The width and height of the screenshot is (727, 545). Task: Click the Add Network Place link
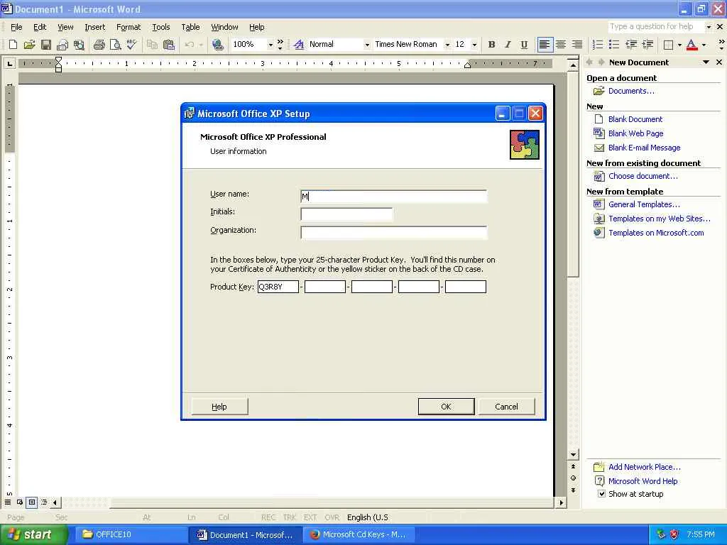tap(645, 467)
